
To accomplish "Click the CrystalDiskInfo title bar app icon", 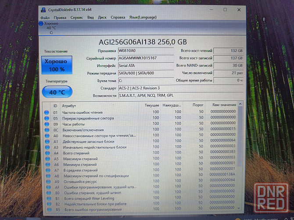I will pyautogui.click(x=43, y=10).
